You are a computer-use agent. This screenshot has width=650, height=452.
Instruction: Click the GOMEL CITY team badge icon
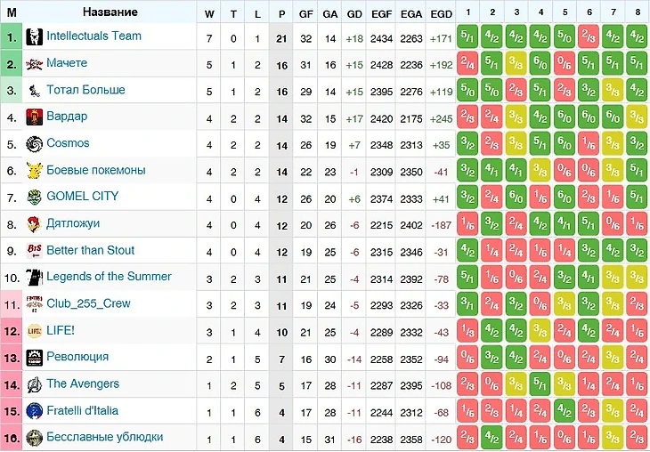pyautogui.click(x=34, y=197)
